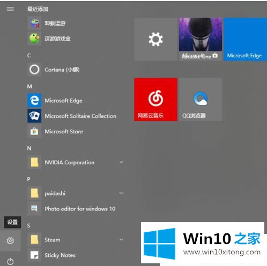The height and width of the screenshot is (266, 267).
Task: Select Microsoft Solitaire Collection label
Action: click(x=80, y=116)
